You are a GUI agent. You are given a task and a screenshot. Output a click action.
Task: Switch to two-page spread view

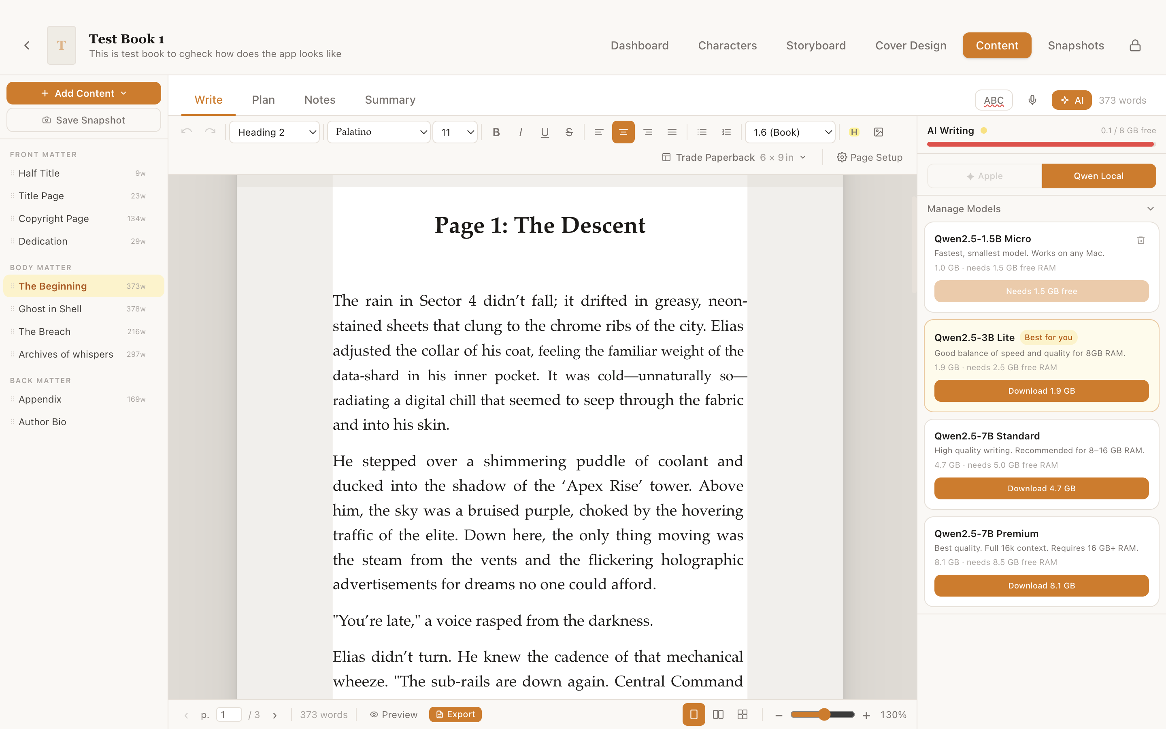[718, 714]
